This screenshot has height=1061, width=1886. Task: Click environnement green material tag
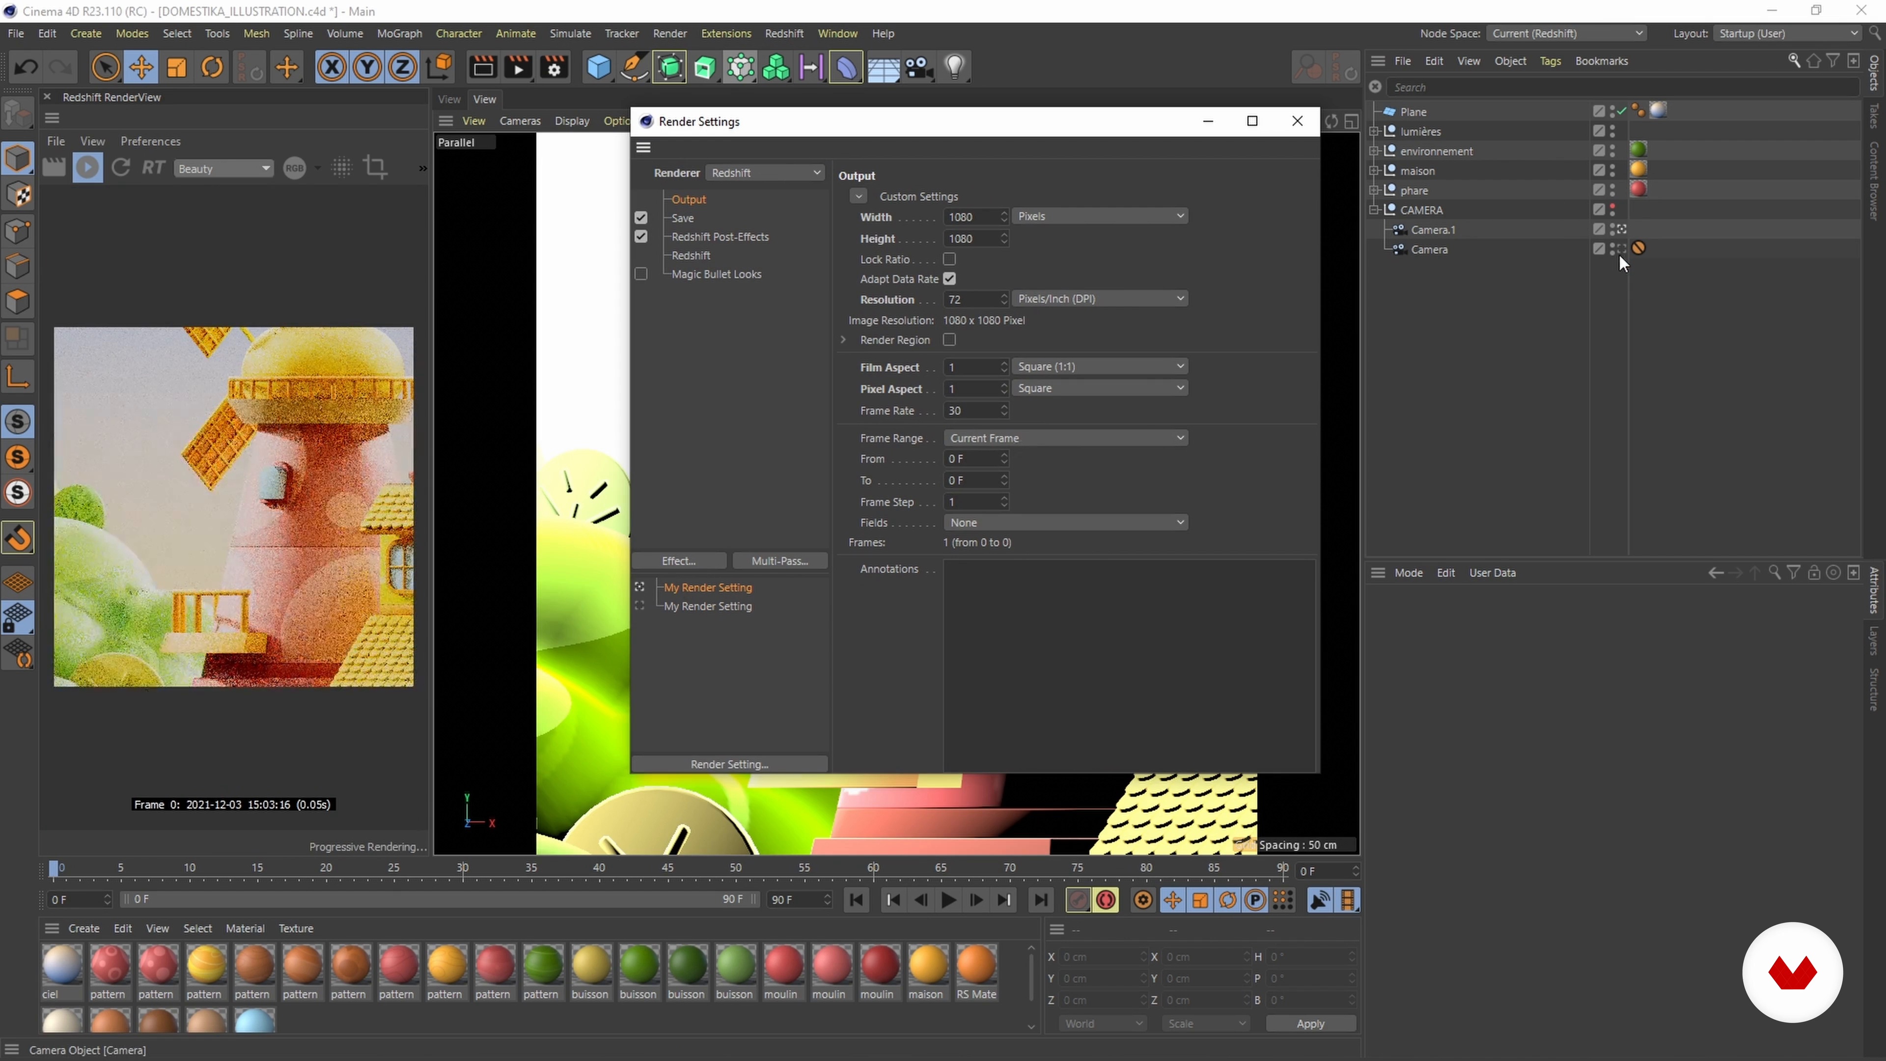1638,150
